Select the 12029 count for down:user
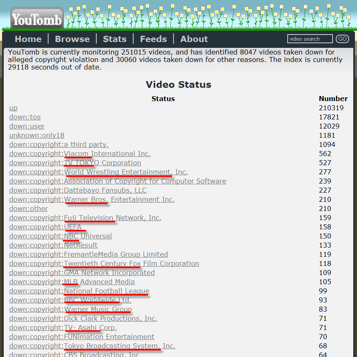 pyautogui.click(x=329, y=126)
